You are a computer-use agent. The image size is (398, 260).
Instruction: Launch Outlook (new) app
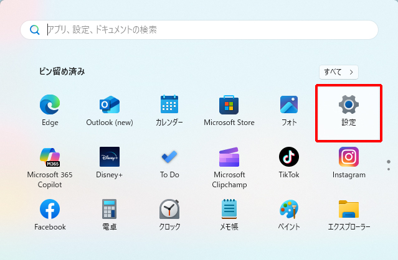(x=110, y=106)
